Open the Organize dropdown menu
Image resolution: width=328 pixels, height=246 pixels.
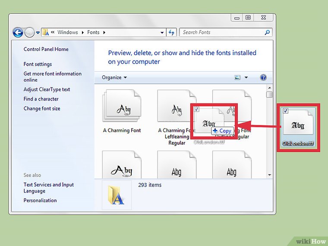click(x=114, y=78)
